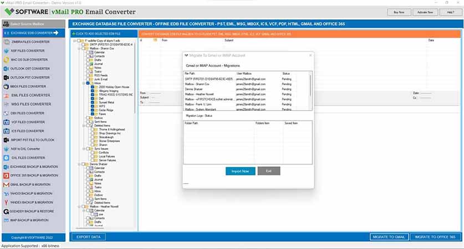This screenshot has height=249, width=464.
Task: Click the EML Files Converter icon
Action: (x=7, y=95)
